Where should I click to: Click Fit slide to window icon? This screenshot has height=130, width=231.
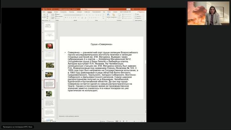pos(144,121)
